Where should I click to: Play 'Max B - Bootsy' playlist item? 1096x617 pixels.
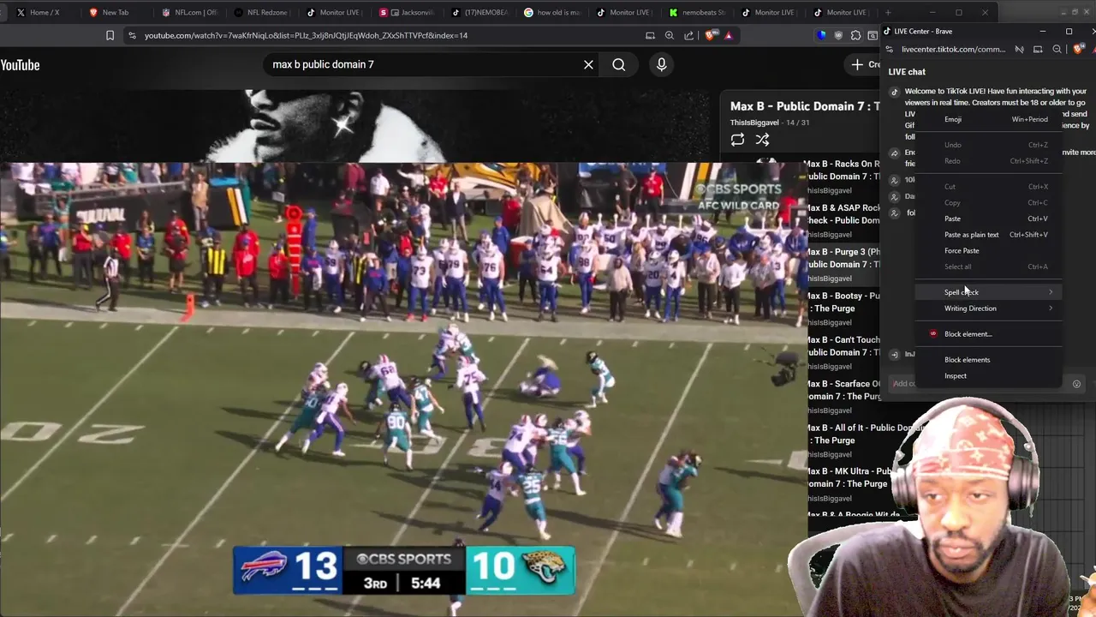tap(842, 308)
